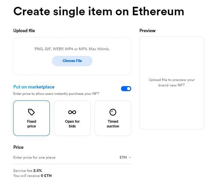Image resolution: width=217 pixels, height=180 pixels.
Task: Click the infinity symbol icon
Action: tap(72, 112)
